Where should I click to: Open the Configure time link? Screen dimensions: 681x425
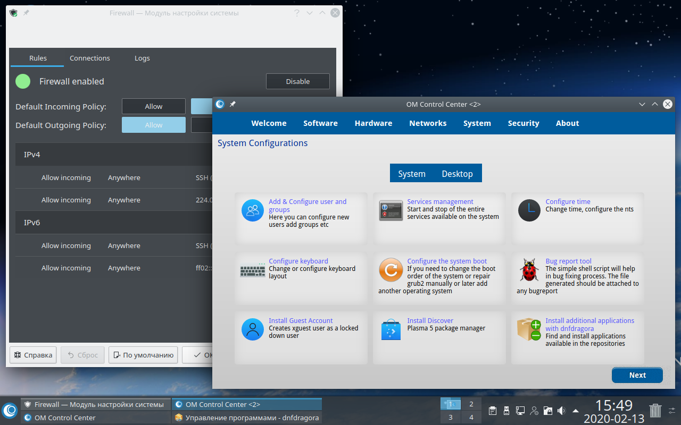(x=568, y=202)
